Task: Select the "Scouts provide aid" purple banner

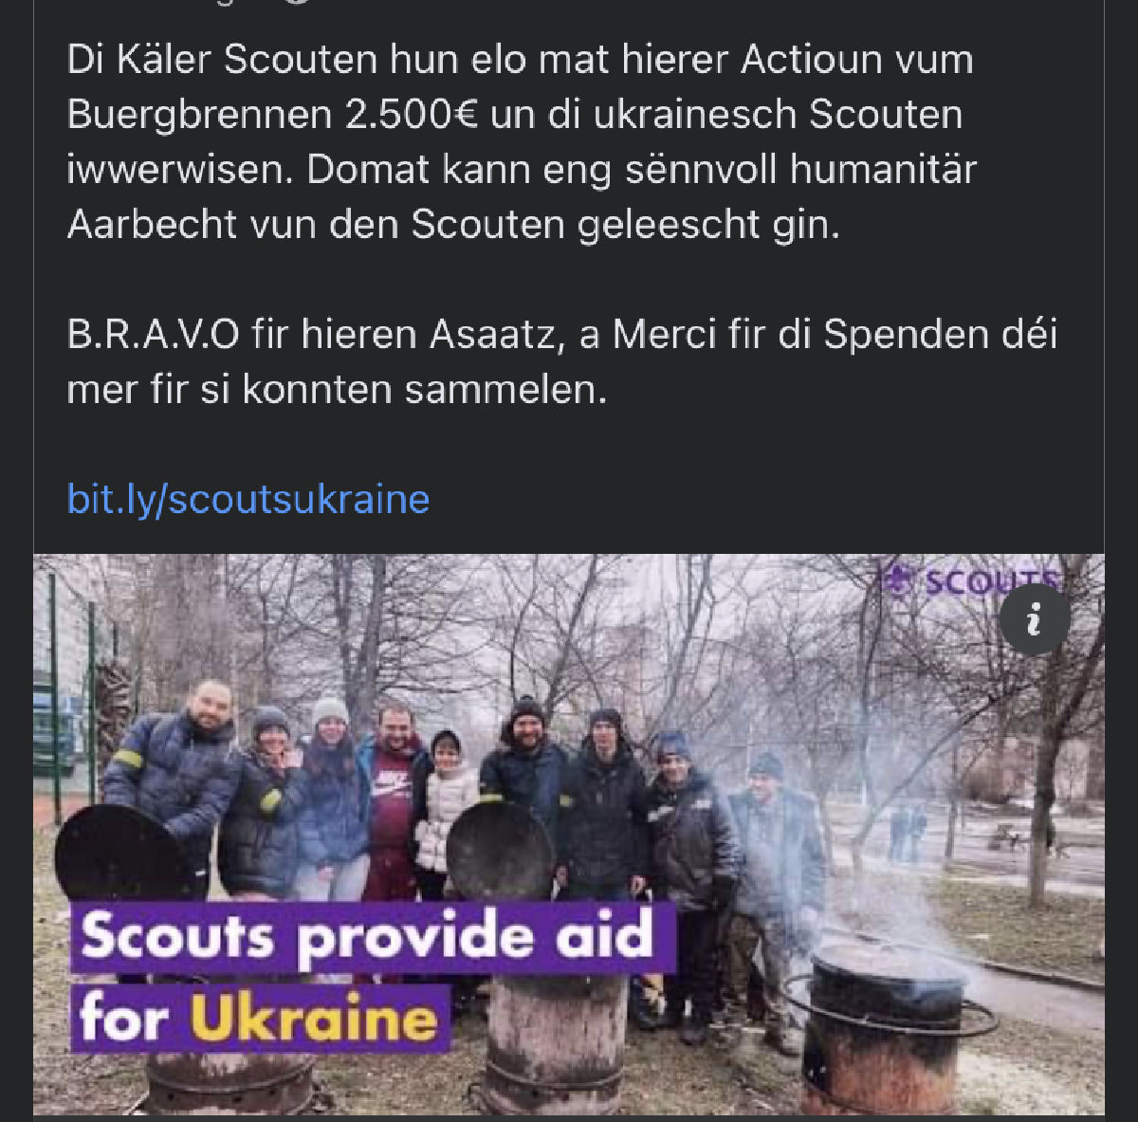Action: coord(374,937)
